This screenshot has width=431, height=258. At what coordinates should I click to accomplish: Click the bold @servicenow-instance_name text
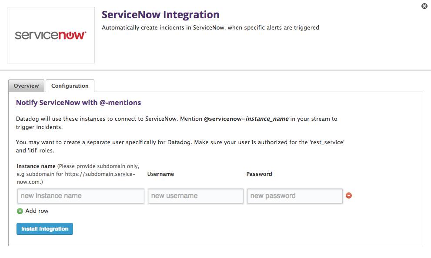pyautogui.click(x=246, y=119)
